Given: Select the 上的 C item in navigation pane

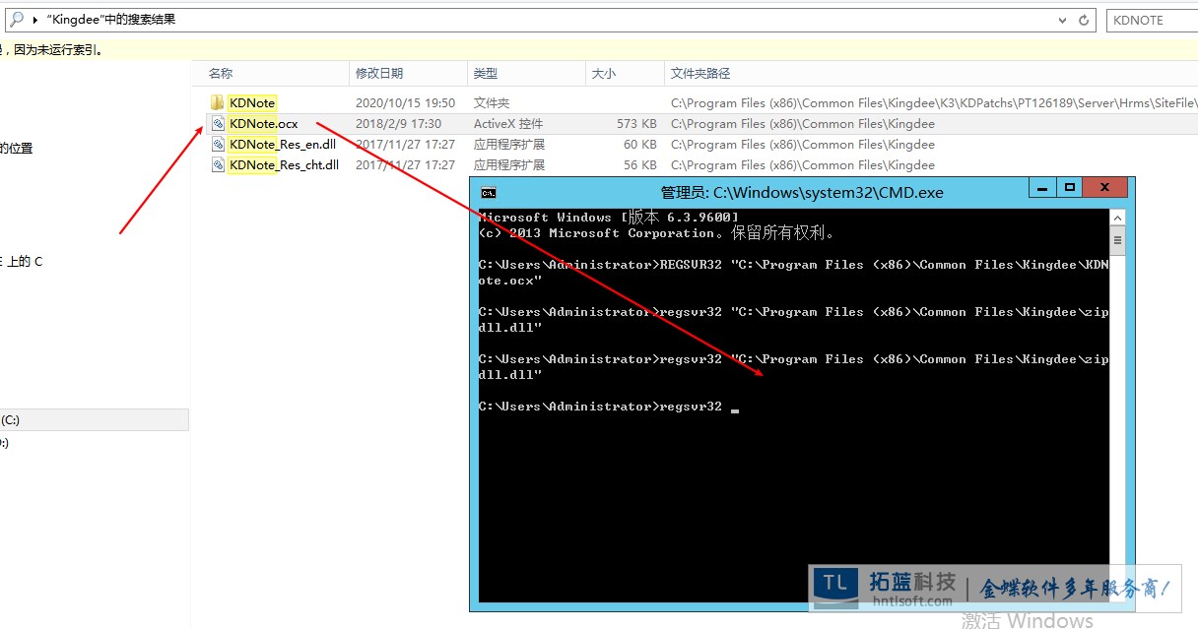Looking at the screenshot, I should 24,262.
